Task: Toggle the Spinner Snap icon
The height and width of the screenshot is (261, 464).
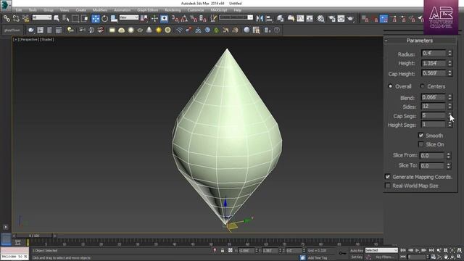Action: 203,19
